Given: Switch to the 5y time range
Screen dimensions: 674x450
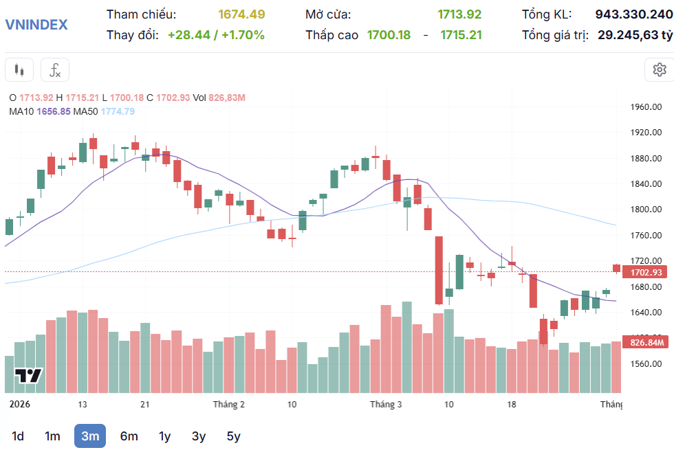Looking at the screenshot, I should pyautogui.click(x=233, y=436).
